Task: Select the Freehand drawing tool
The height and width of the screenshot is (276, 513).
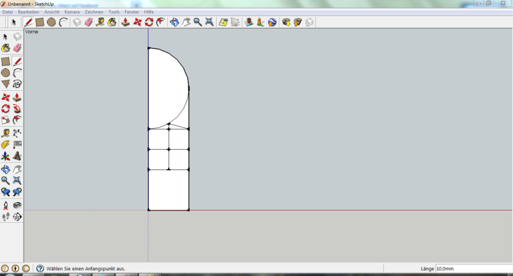Action: coord(17,84)
